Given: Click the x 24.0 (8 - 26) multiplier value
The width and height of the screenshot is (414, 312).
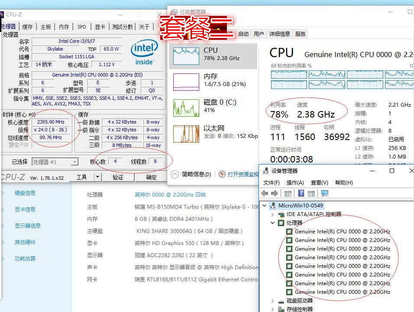Looking at the screenshot, I should click(x=51, y=130).
